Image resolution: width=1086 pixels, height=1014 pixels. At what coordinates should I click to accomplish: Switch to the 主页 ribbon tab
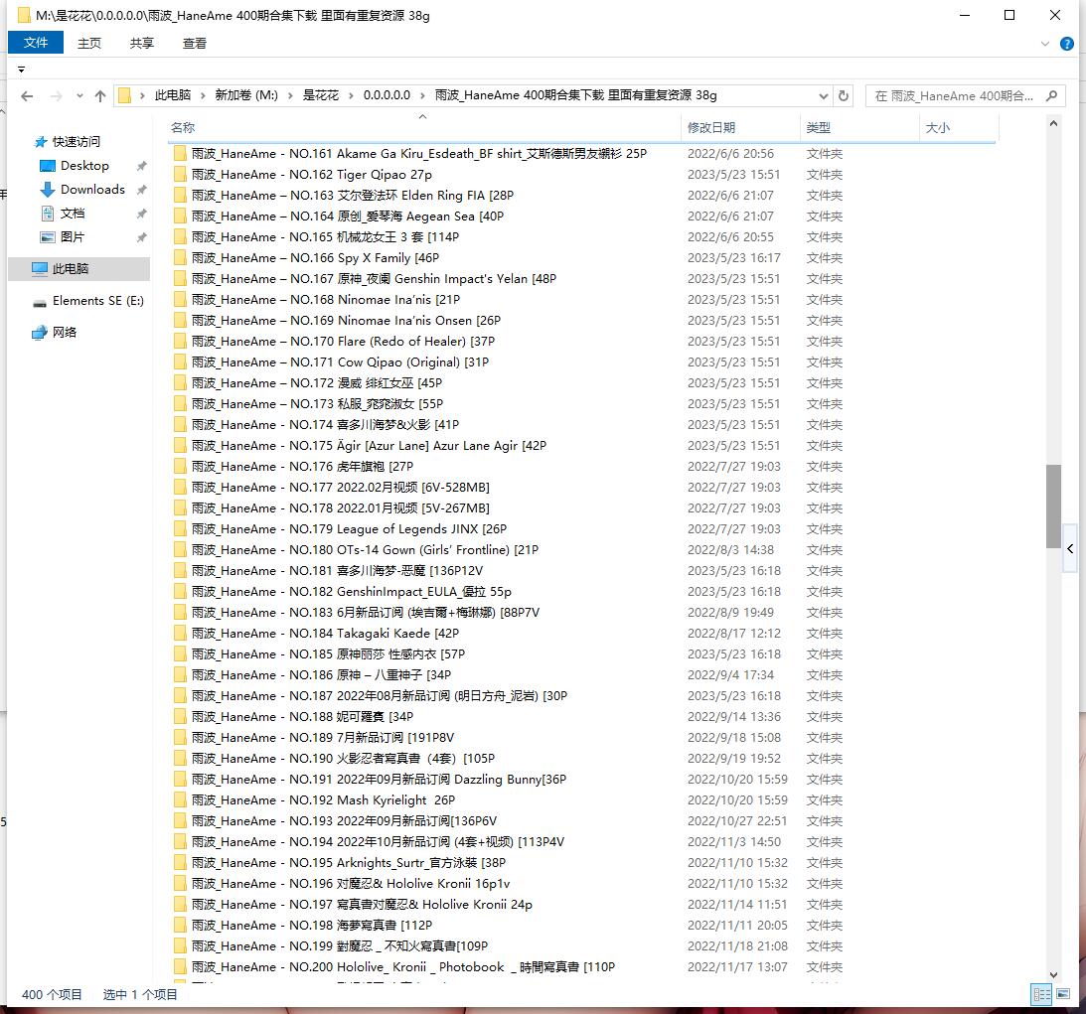pyautogui.click(x=89, y=43)
